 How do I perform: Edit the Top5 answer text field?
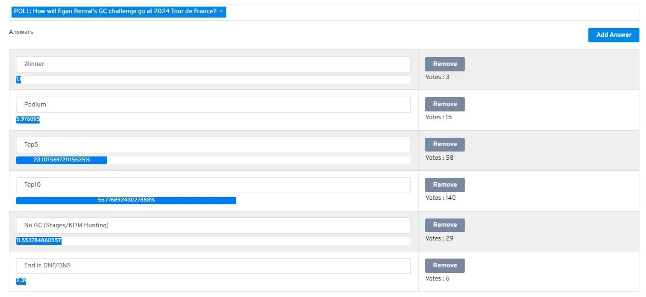coord(213,145)
